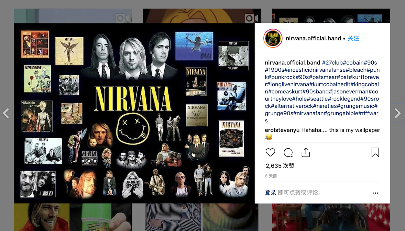This screenshot has width=405, height=231.
Task: Open background video post at top center
Action: (x=202, y=16)
